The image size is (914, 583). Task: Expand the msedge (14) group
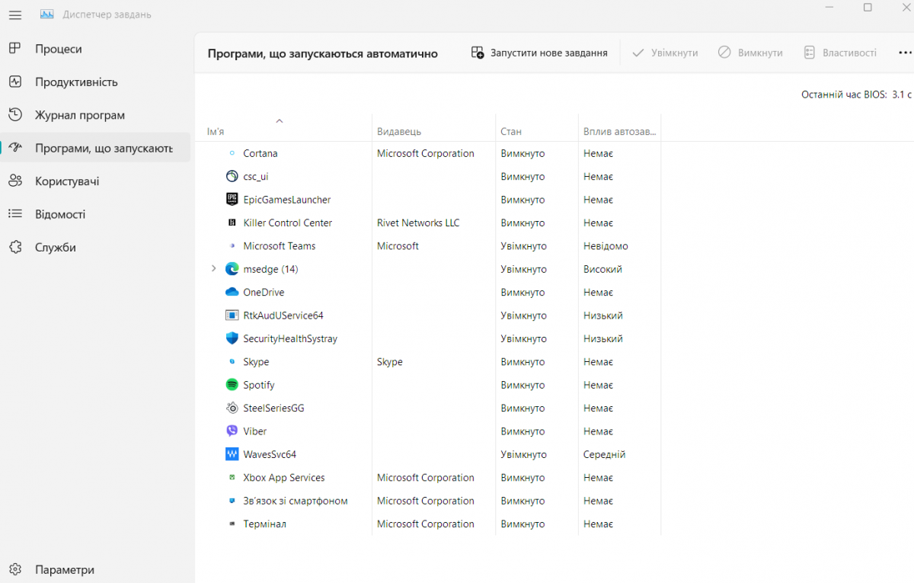pos(213,269)
